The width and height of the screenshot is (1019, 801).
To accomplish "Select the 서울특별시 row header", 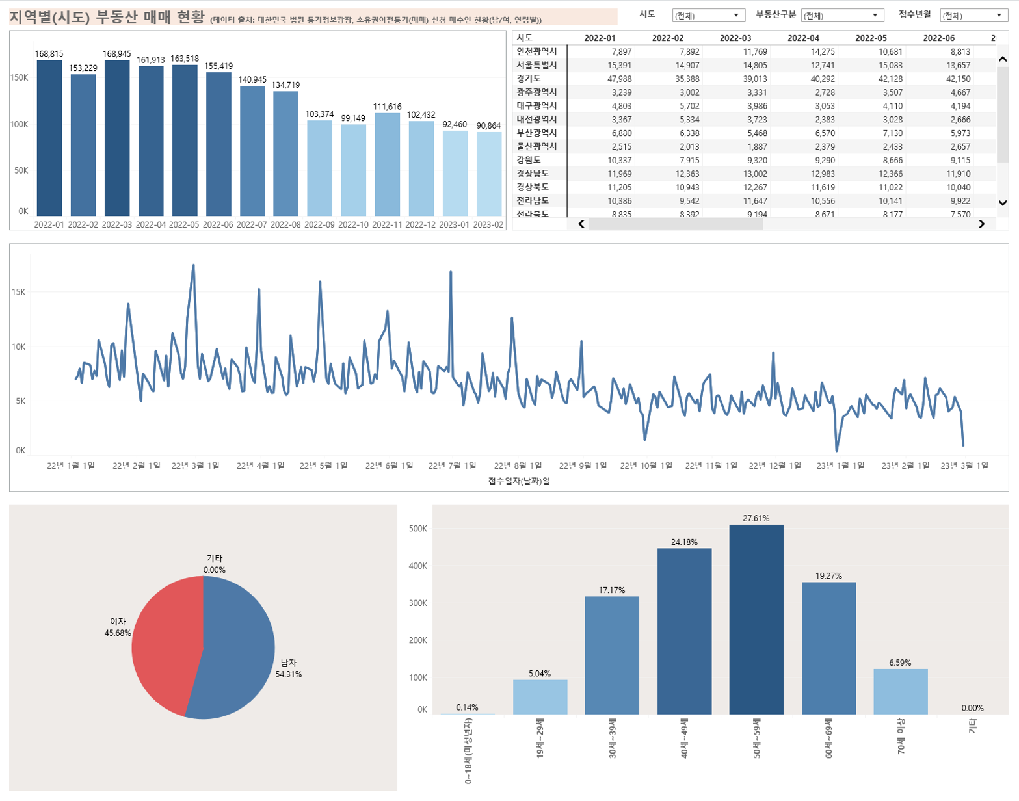I will pyautogui.click(x=537, y=65).
